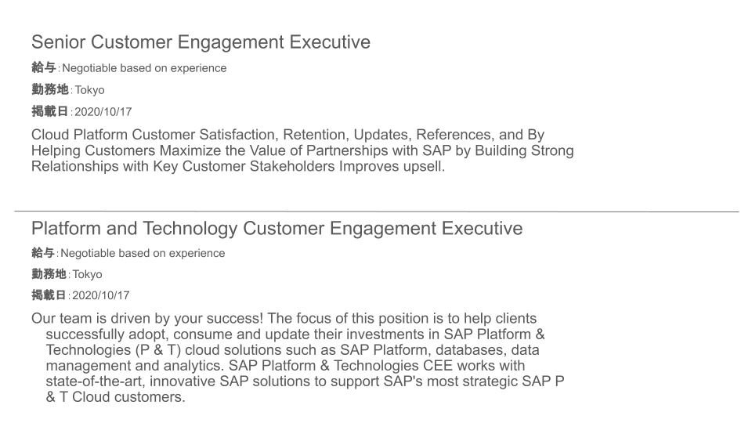Open the Senior Customer Engagement Executive listing
The image size is (752, 423).
[201, 42]
